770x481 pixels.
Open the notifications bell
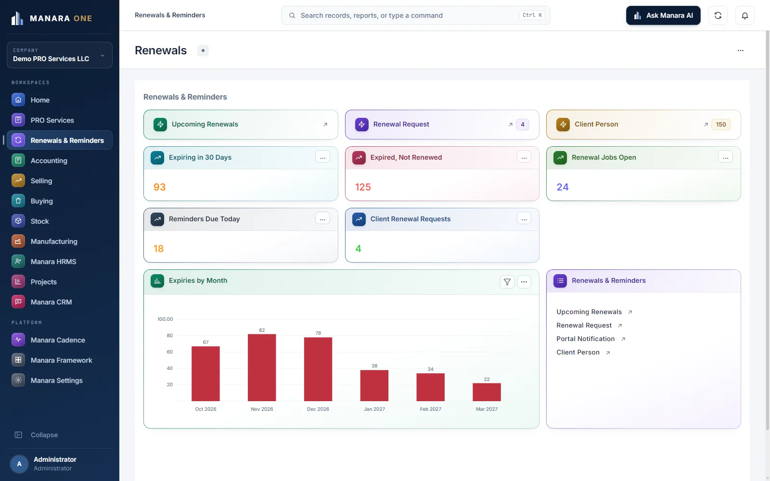coord(745,15)
